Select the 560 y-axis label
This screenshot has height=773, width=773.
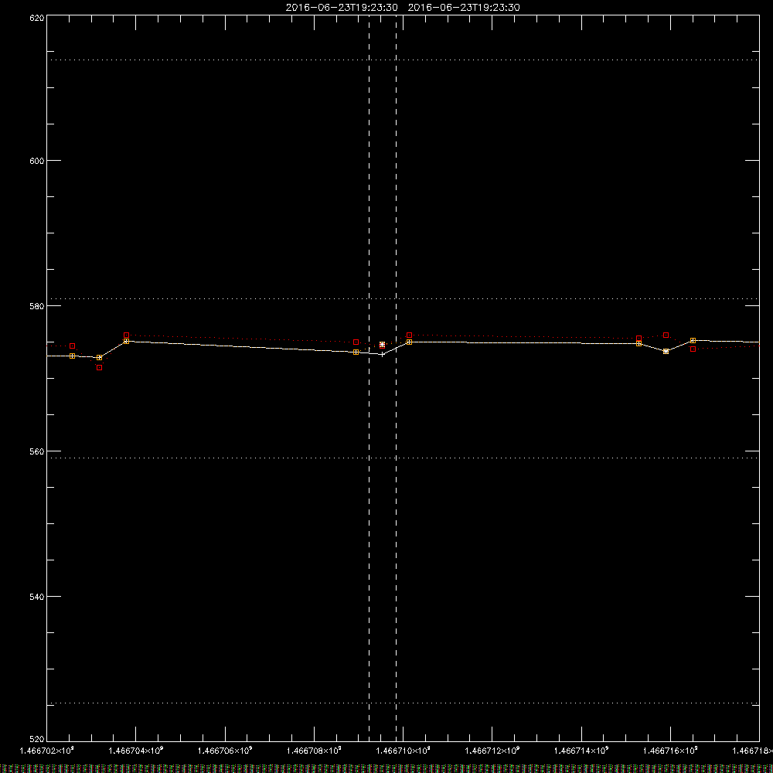[37, 451]
